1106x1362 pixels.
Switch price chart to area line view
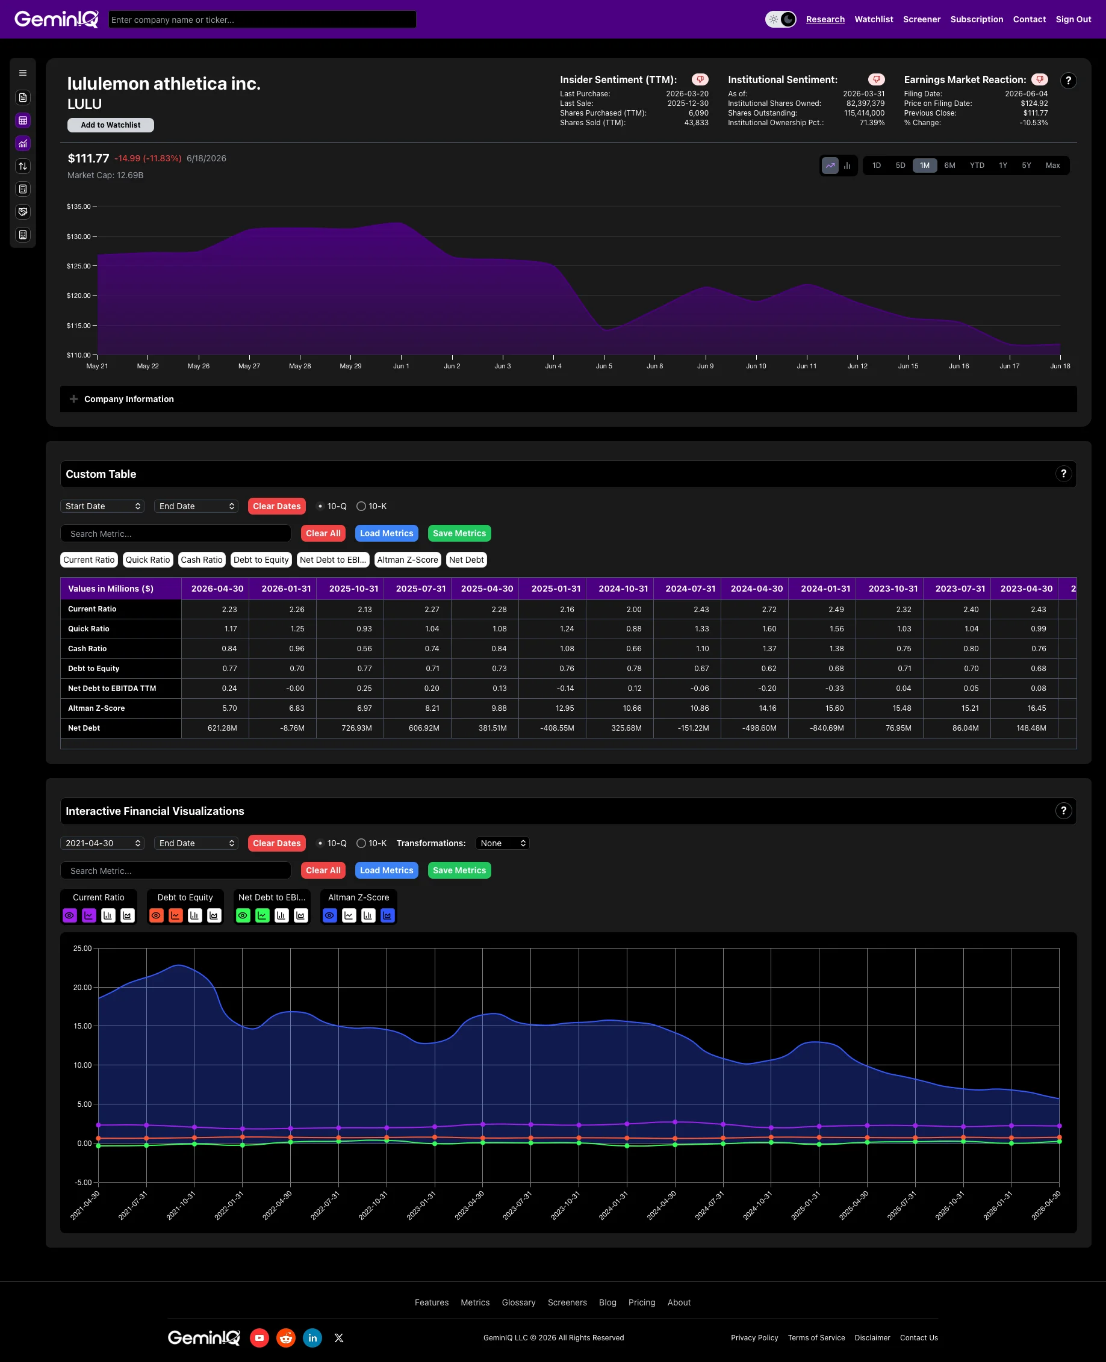(830, 166)
